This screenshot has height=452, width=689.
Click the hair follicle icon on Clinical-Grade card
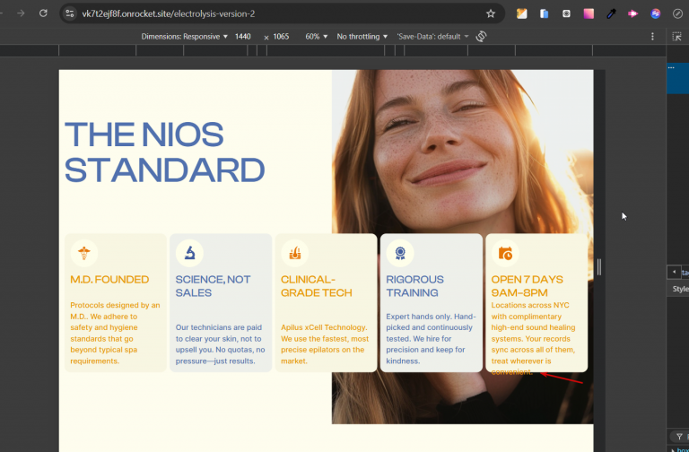pyautogui.click(x=295, y=253)
